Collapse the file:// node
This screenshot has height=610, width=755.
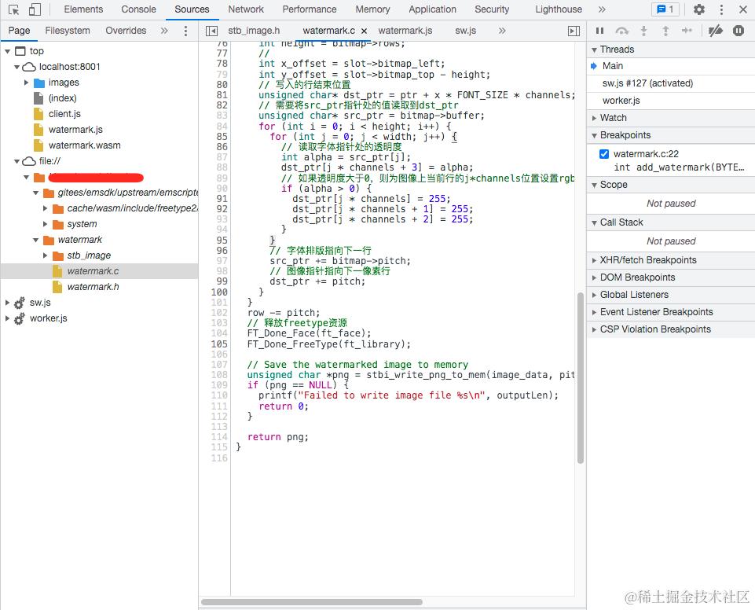pyautogui.click(x=16, y=161)
